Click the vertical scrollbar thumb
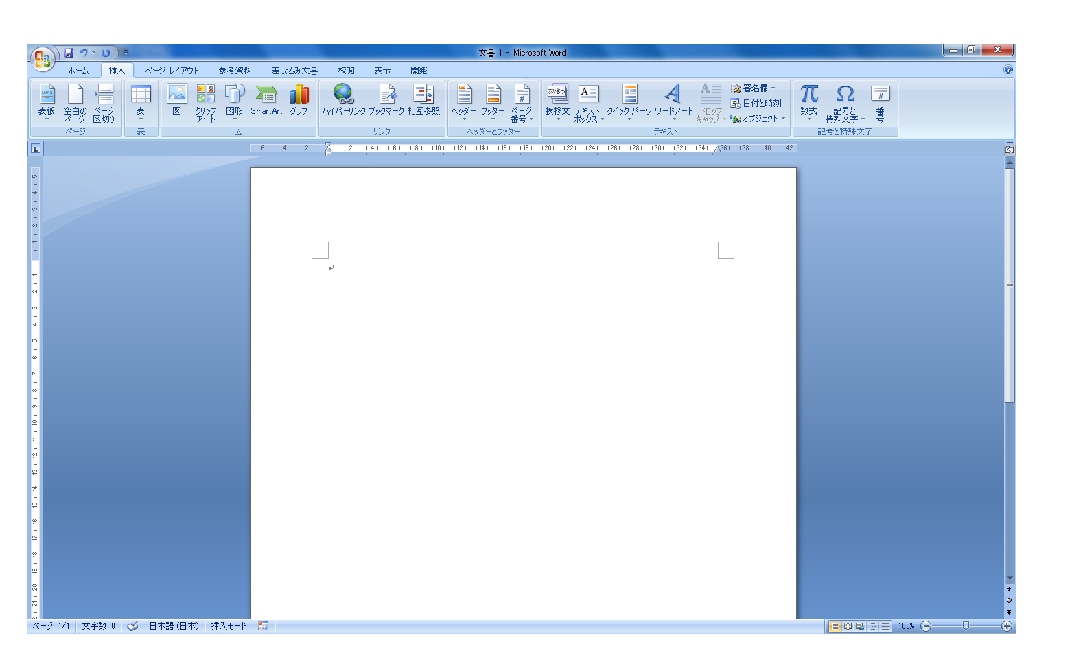Screen dimensions: 1072x668 [x=1010, y=285]
